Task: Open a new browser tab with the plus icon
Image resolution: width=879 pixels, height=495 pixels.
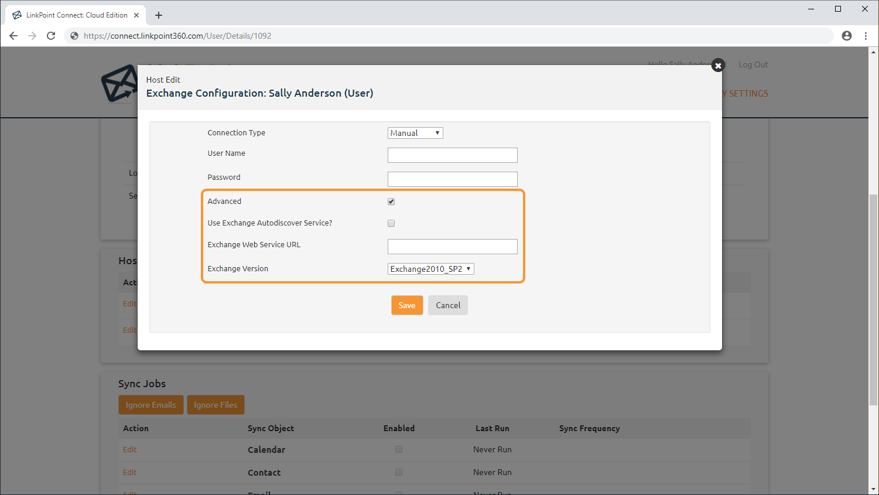Action: (159, 15)
